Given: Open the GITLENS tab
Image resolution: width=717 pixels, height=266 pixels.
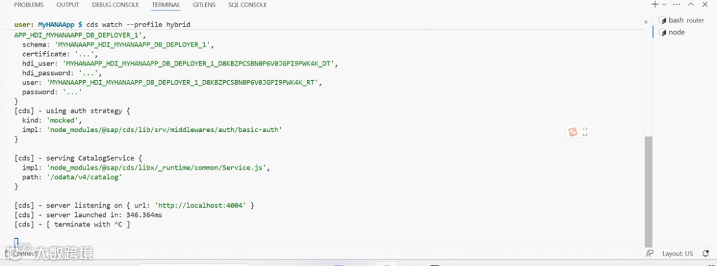Looking at the screenshot, I should [204, 5].
